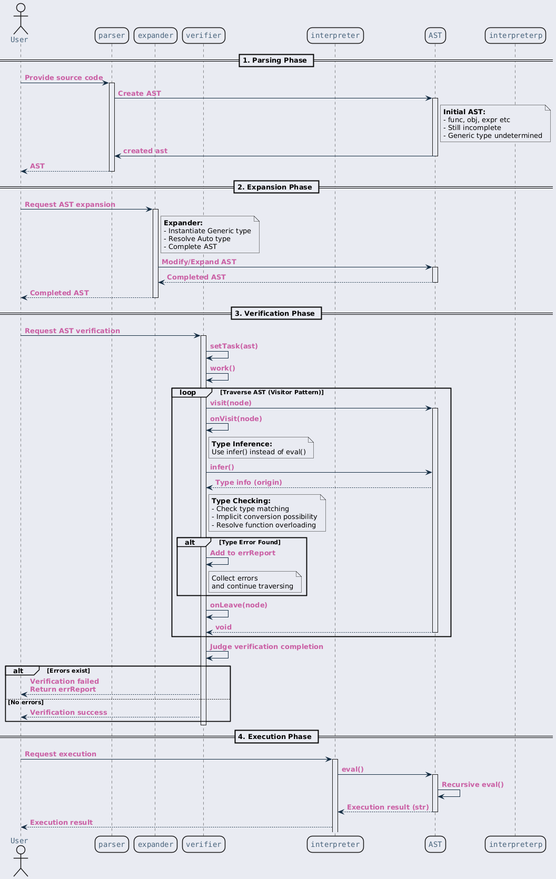The image size is (556, 879).
Task: Click the 'work()' self-call label
Action: pyautogui.click(x=223, y=368)
